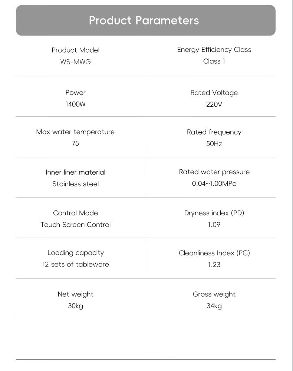Click the Energy Efficiency Class label
The width and height of the screenshot is (293, 371).
click(214, 50)
